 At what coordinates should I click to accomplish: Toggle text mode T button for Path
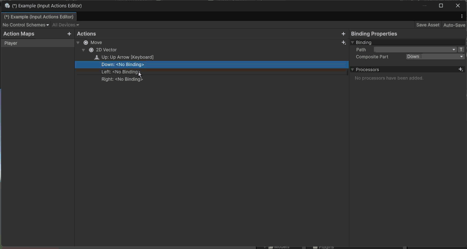coord(461,50)
